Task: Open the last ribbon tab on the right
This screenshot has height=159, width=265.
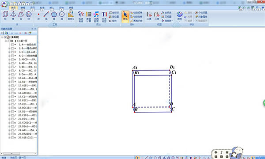Action: pyautogui.click(x=71, y=8)
